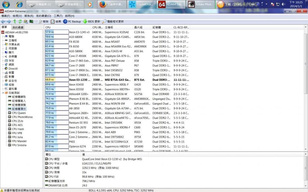Switch to the Firefox taskbar window
The image size is (308, 192).
(112, 4)
